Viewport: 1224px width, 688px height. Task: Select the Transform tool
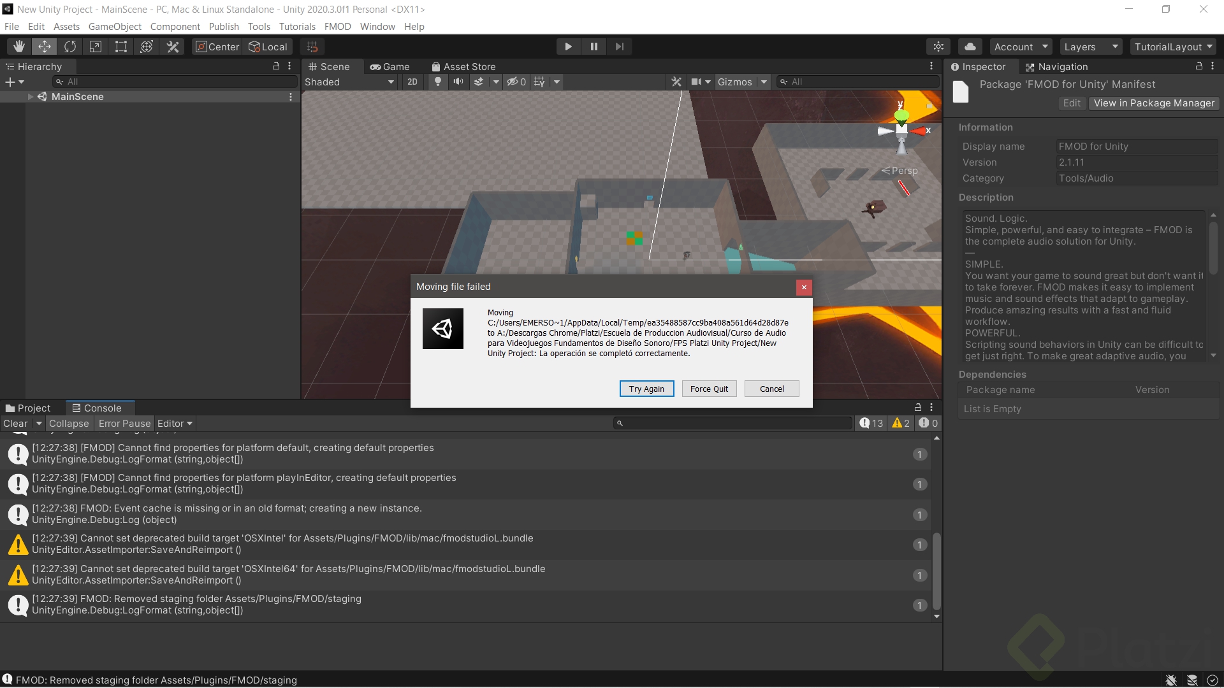click(147, 47)
